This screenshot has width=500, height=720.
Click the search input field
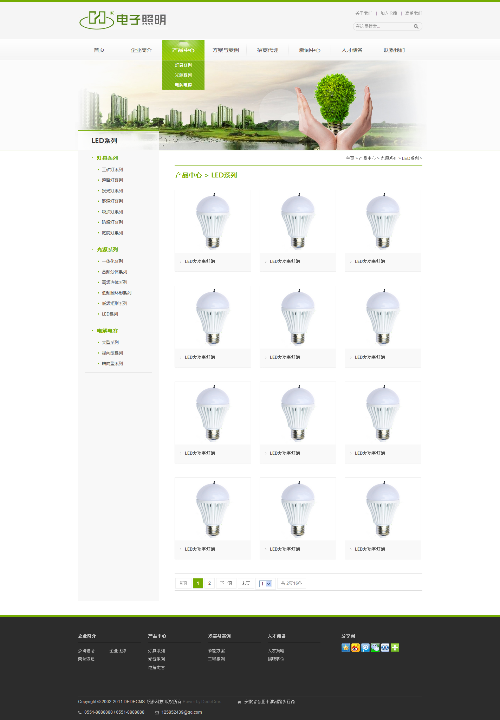click(382, 26)
